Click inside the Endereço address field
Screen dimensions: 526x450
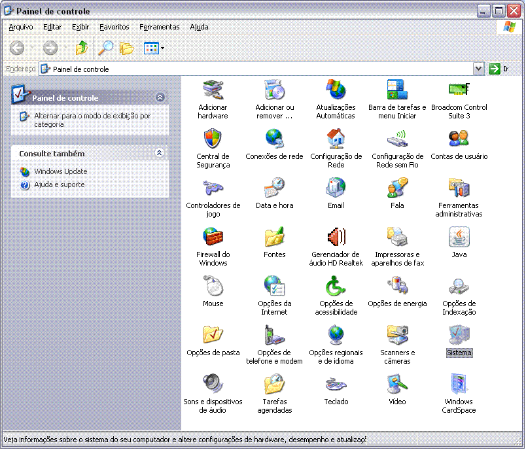(x=256, y=69)
